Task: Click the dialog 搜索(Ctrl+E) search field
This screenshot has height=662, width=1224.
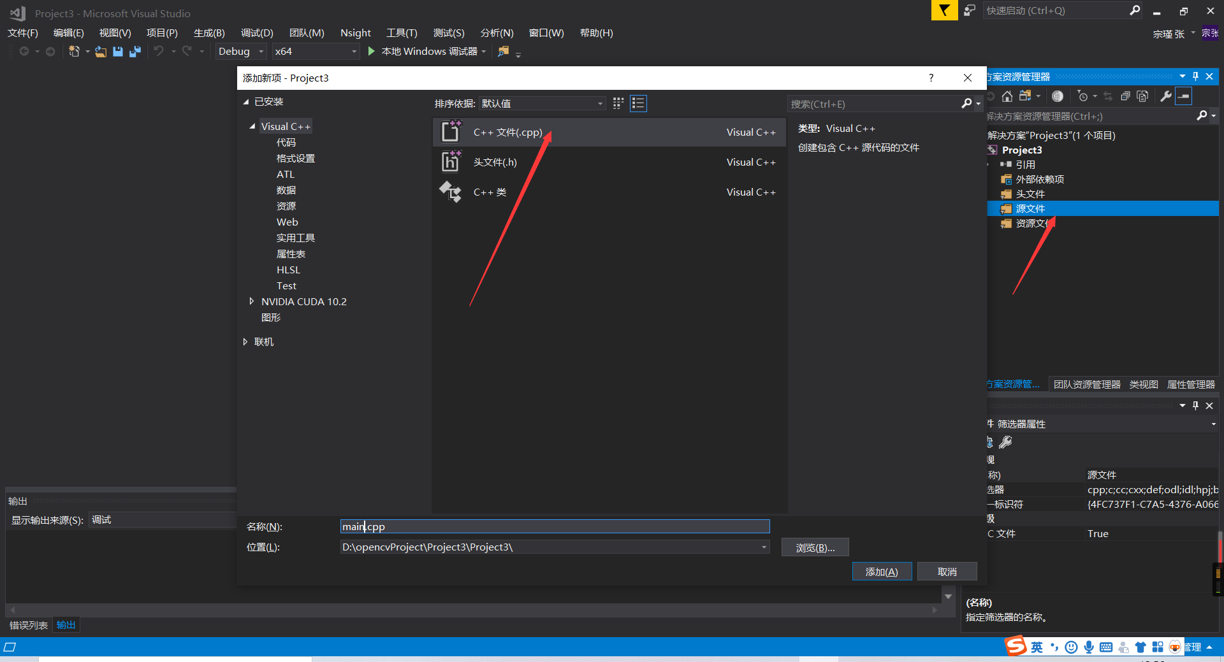Action: click(x=873, y=104)
